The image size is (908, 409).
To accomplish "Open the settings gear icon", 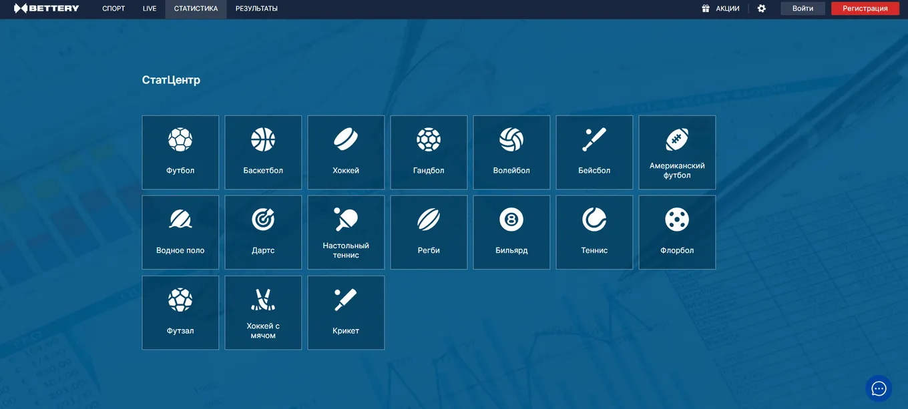I will point(762,9).
